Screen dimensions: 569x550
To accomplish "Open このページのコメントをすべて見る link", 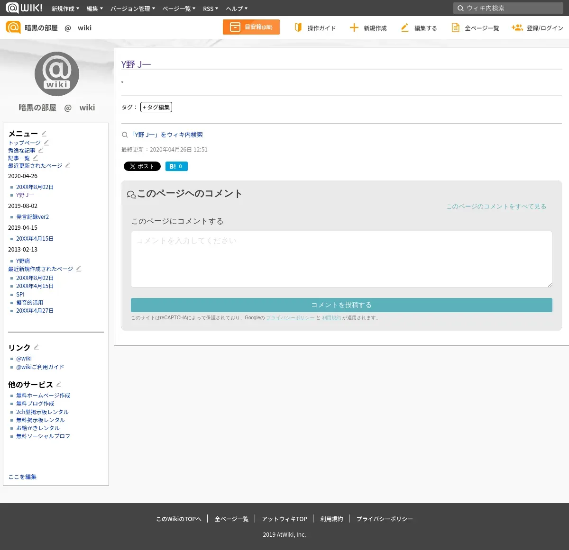I will (496, 207).
